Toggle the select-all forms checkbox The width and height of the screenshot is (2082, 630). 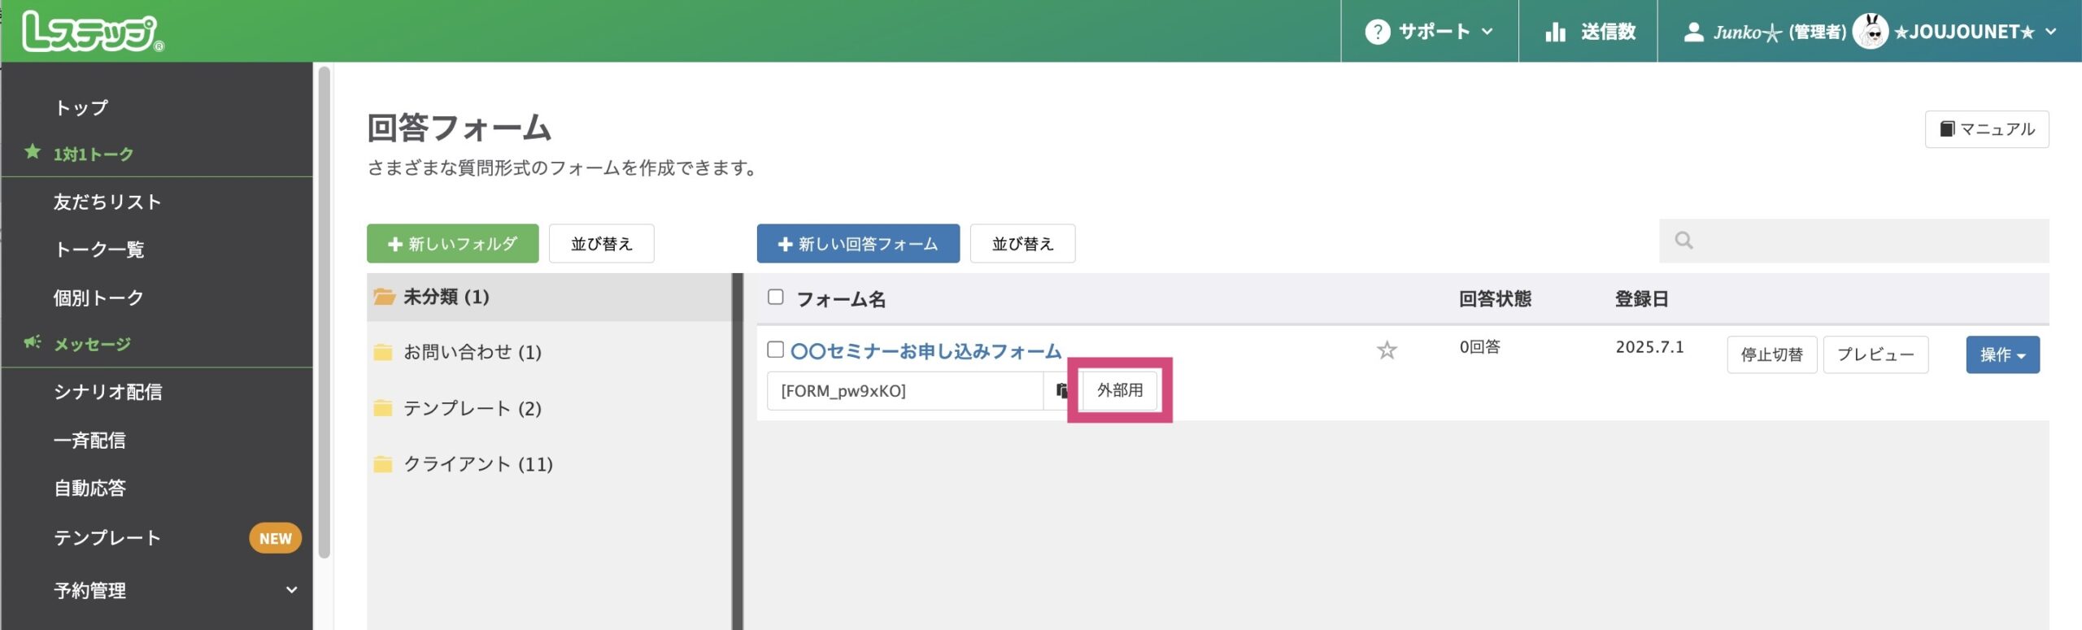[x=775, y=298]
